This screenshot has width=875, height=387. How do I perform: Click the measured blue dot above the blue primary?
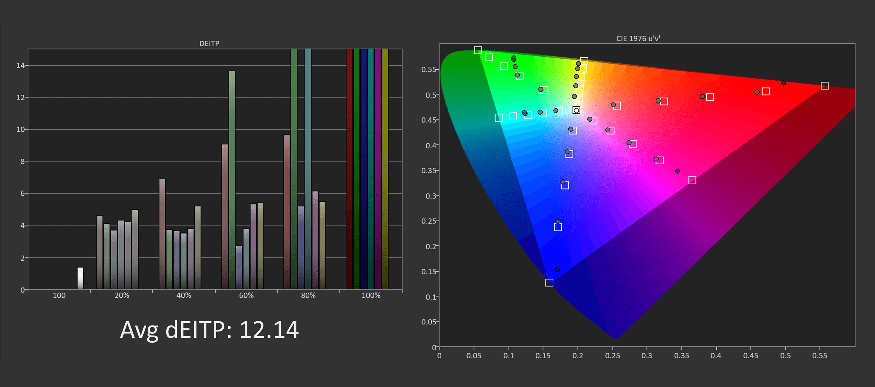[x=557, y=270]
